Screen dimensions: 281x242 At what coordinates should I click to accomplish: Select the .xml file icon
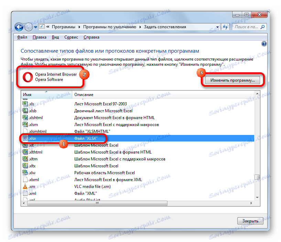[x=25, y=193]
